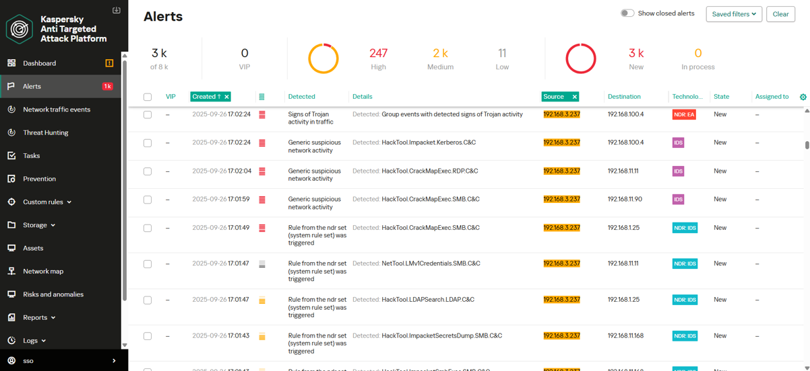Click the alerts table vertical scrollbar
The image size is (810, 371).
click(x=807, y=145)
